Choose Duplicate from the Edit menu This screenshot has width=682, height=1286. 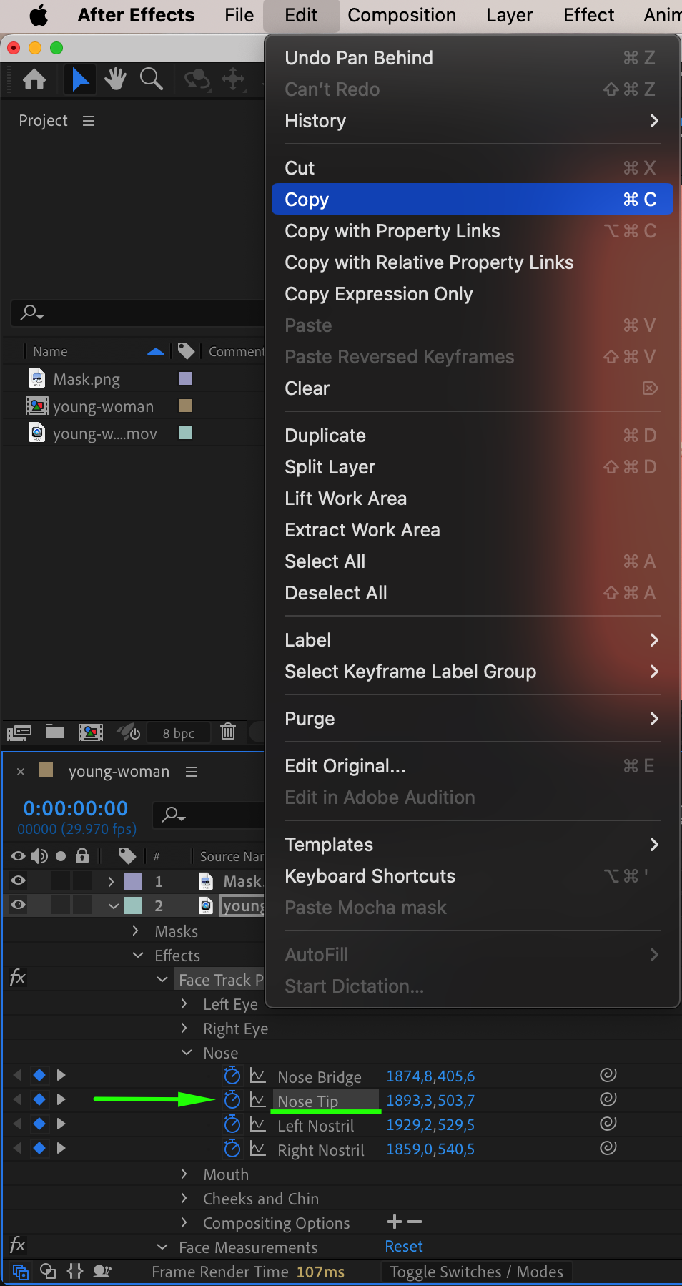click(325, 436)
